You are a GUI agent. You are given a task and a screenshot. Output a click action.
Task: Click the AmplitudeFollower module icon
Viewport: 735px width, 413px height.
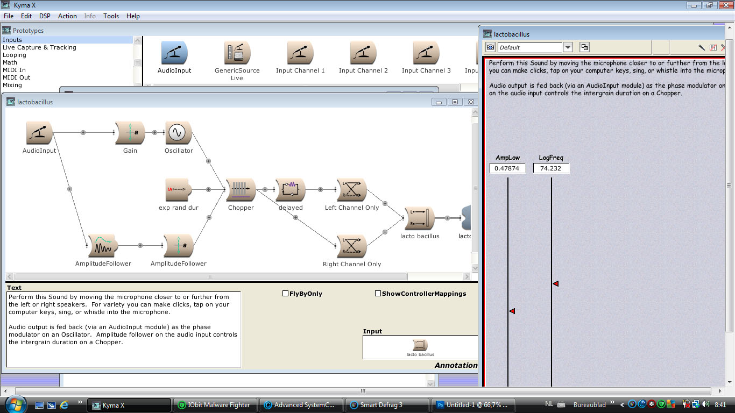[x=102, y=245]
